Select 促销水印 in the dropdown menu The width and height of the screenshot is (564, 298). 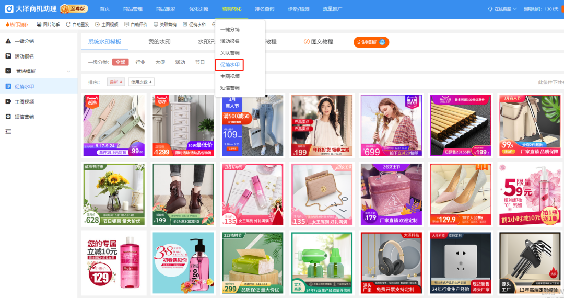[230, 65]
